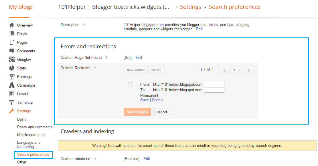Open Other settings submenu
Image resolution: width=318 pixels, height=166 pixels.
[22, 162]
